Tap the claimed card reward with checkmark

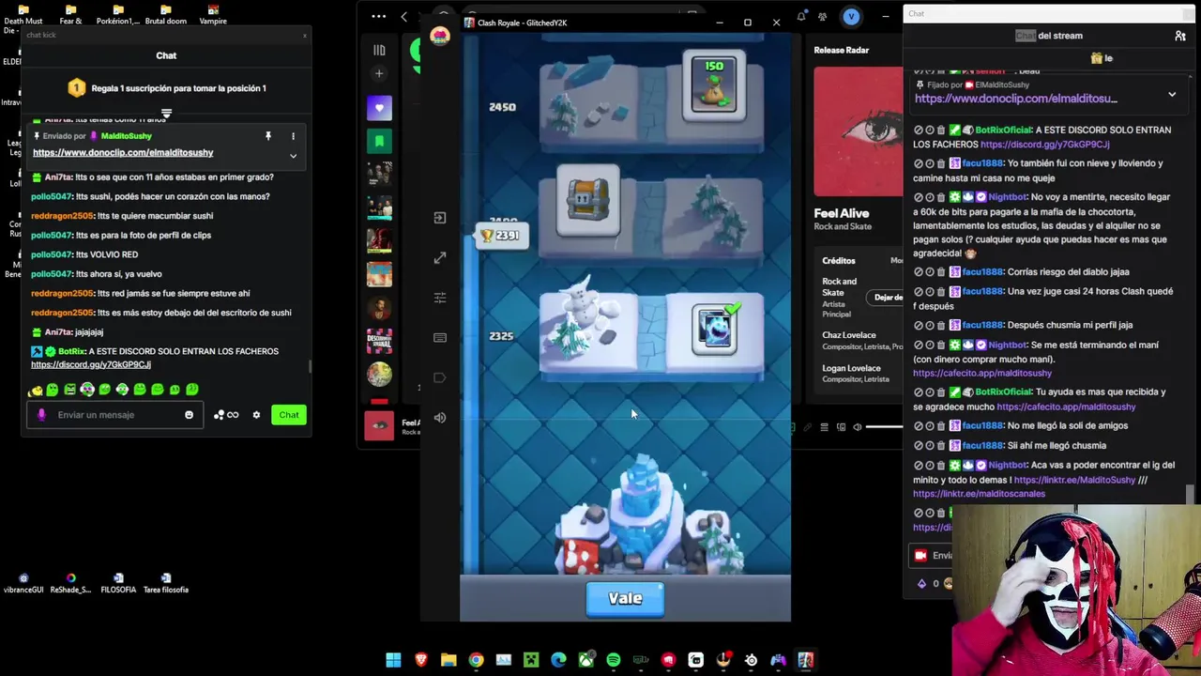click(717, 329)
